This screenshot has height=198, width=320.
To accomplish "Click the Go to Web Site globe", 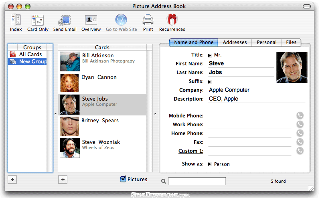I will click(x=121, y=20).
